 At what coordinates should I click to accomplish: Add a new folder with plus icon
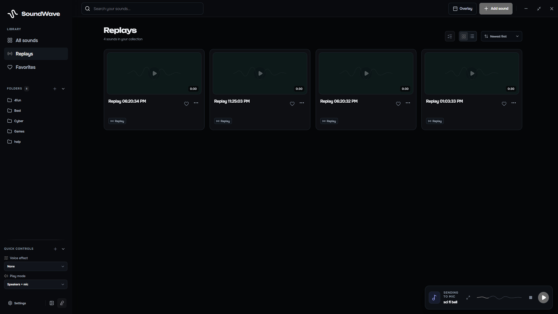click(55, 89)
